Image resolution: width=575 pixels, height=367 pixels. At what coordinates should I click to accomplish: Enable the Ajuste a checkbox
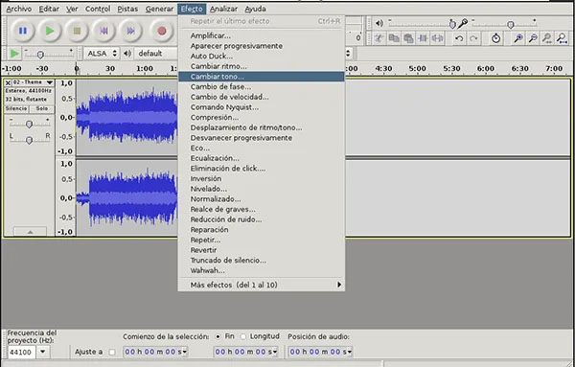(x=112, y=353)
